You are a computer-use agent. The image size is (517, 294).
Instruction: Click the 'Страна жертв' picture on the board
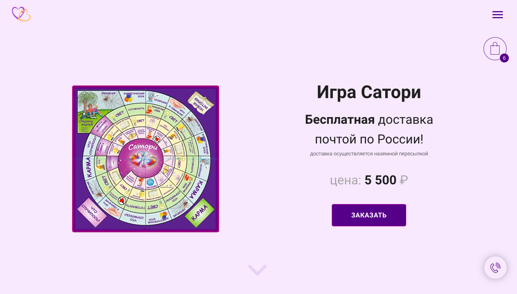click(x=91, y=111)
